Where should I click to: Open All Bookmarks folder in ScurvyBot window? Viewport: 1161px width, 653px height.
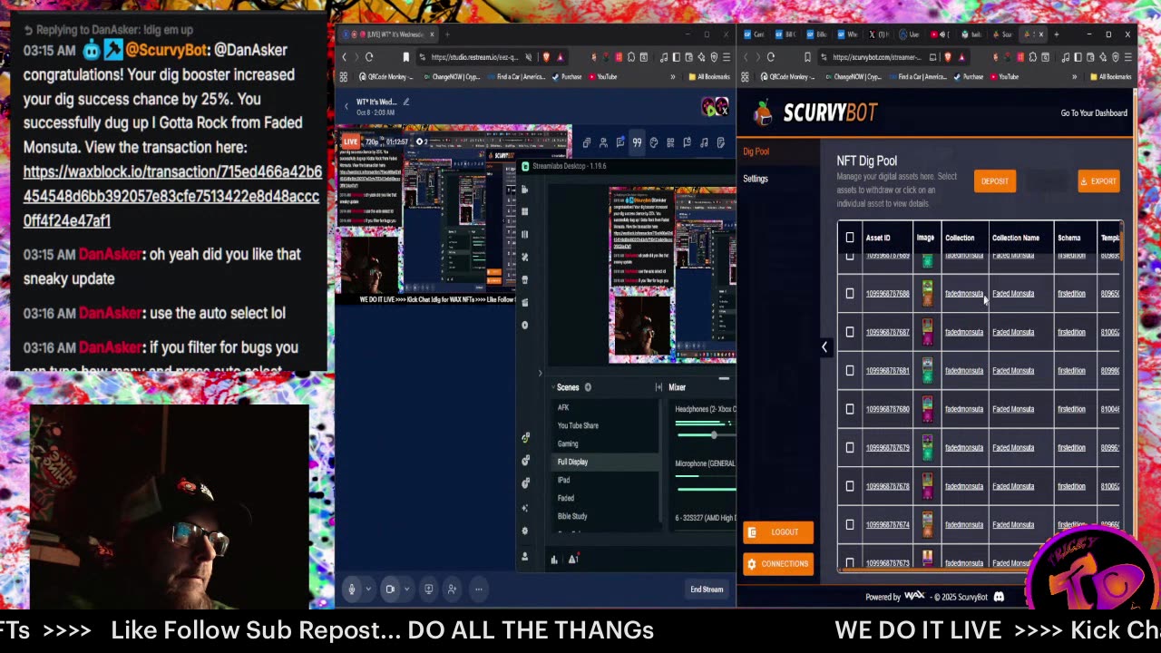pyautogui.click(x=1110, y=77)
